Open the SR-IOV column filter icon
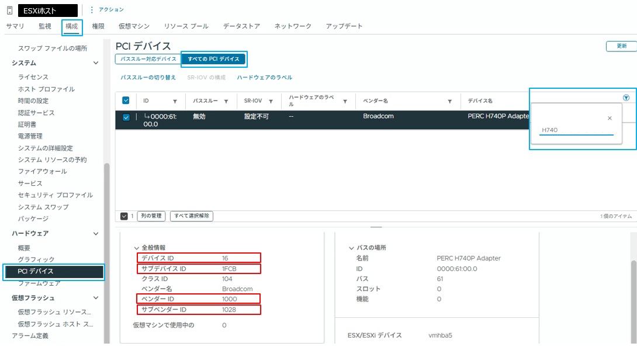Image resolution: width=637 pixels, height=350 pixels. (271, 101)
